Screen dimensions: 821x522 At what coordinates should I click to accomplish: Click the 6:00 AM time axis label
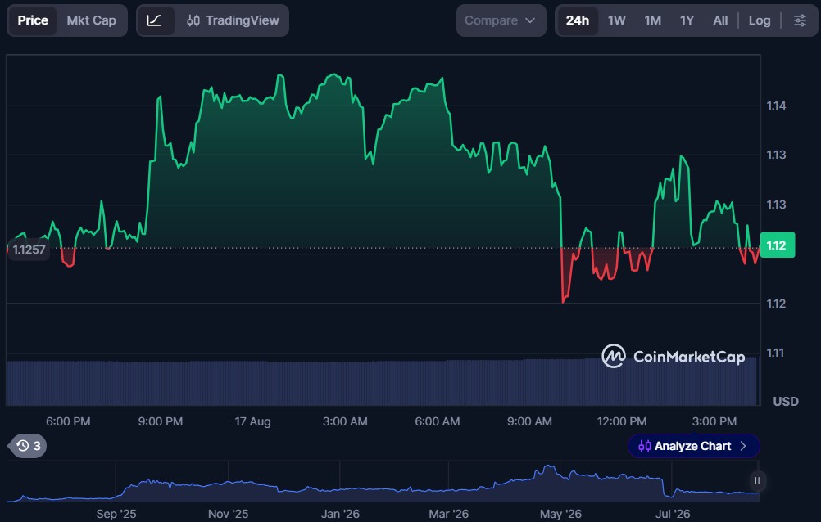point(438,421)
